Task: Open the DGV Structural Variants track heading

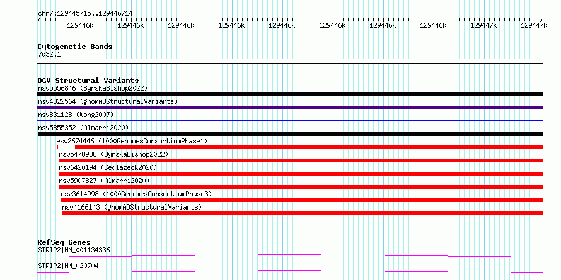Action: (x=88, y=81)
